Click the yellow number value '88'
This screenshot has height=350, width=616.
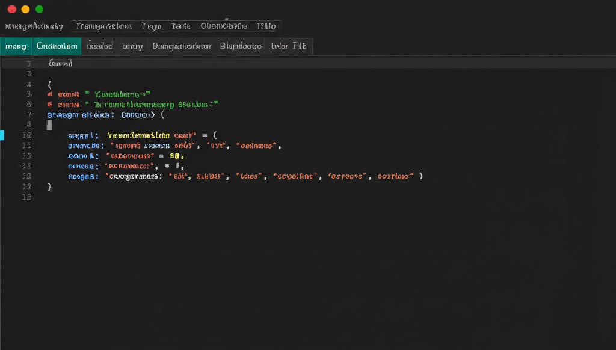174,156
